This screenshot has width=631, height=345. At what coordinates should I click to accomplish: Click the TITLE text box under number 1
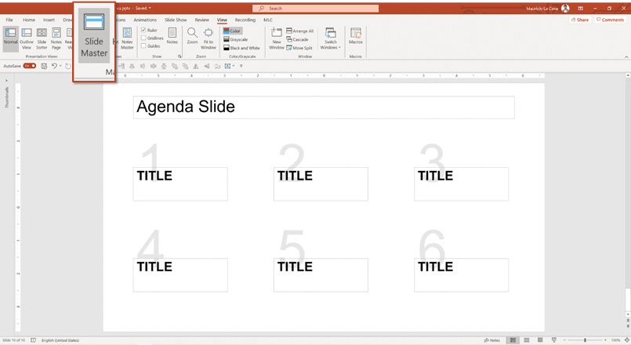[180, 184]
